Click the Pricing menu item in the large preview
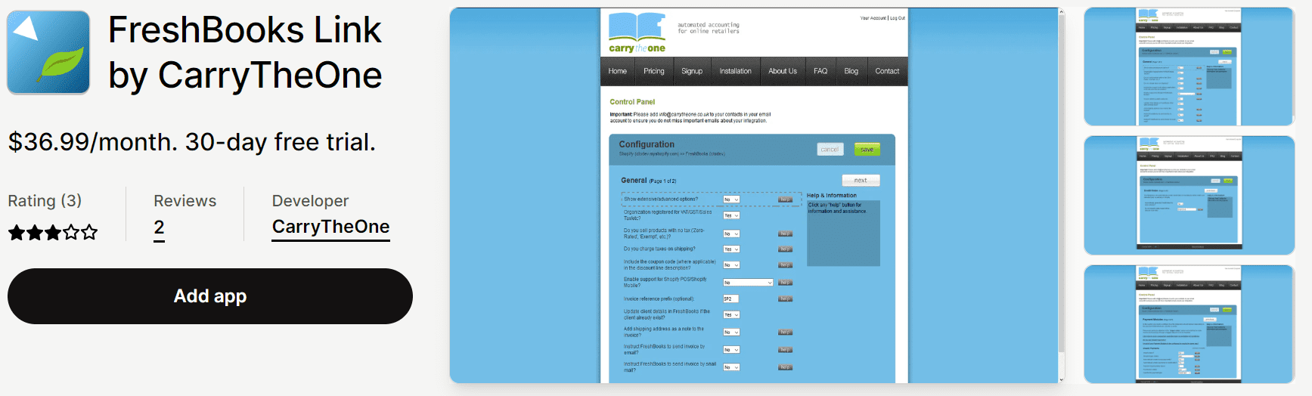 (x=654, y=71)
